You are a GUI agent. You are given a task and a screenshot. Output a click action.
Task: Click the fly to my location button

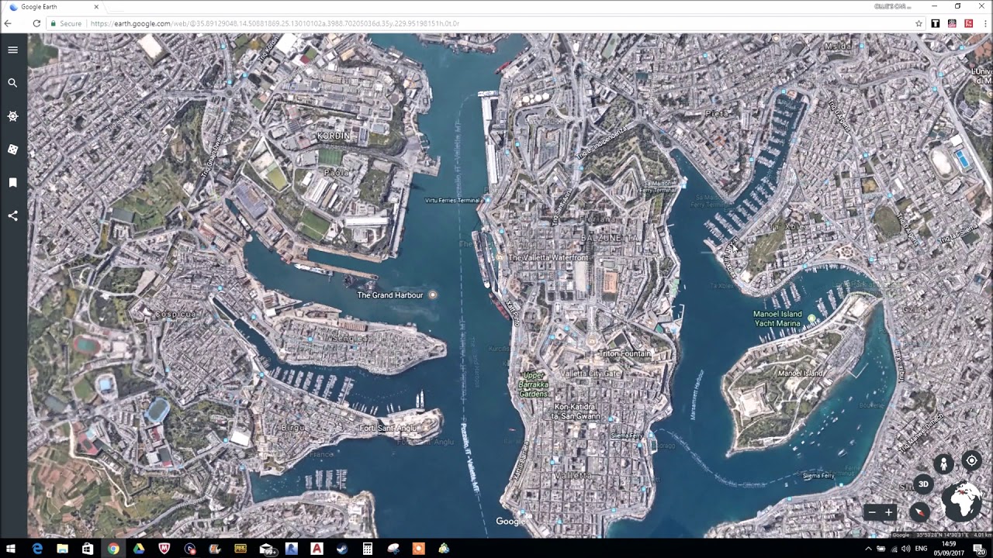click(x=971, y=460)
